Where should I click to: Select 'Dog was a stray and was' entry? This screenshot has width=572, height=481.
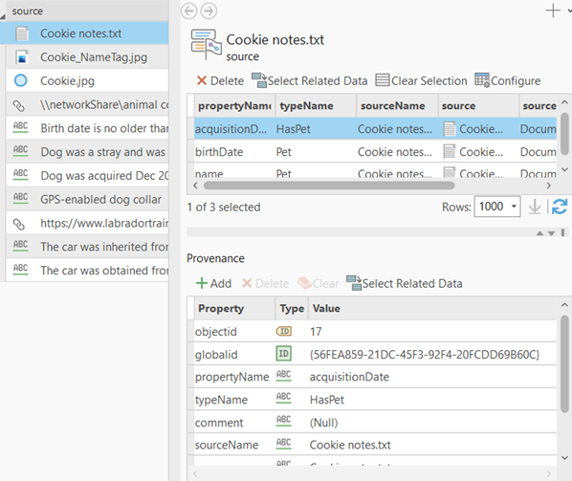click(87, 152)
